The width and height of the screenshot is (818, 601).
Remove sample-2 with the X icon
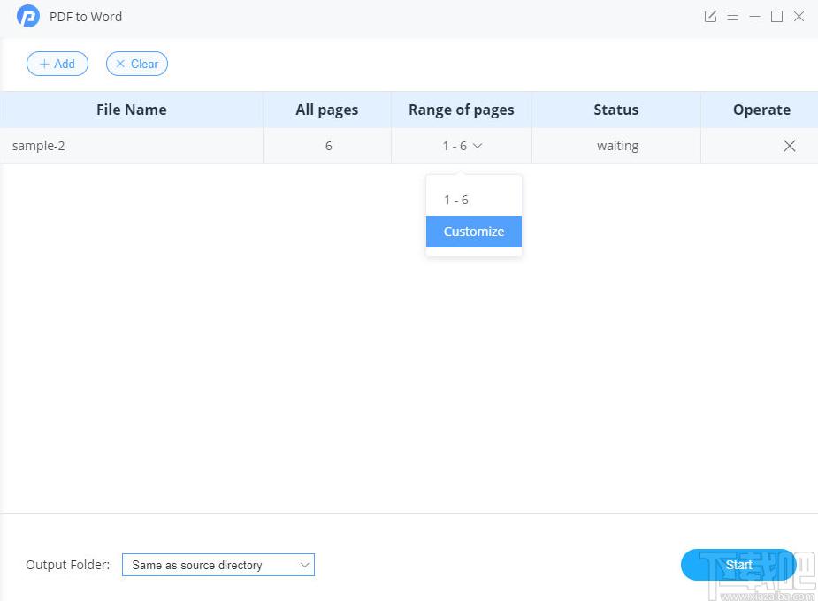(x=790, y=146)
